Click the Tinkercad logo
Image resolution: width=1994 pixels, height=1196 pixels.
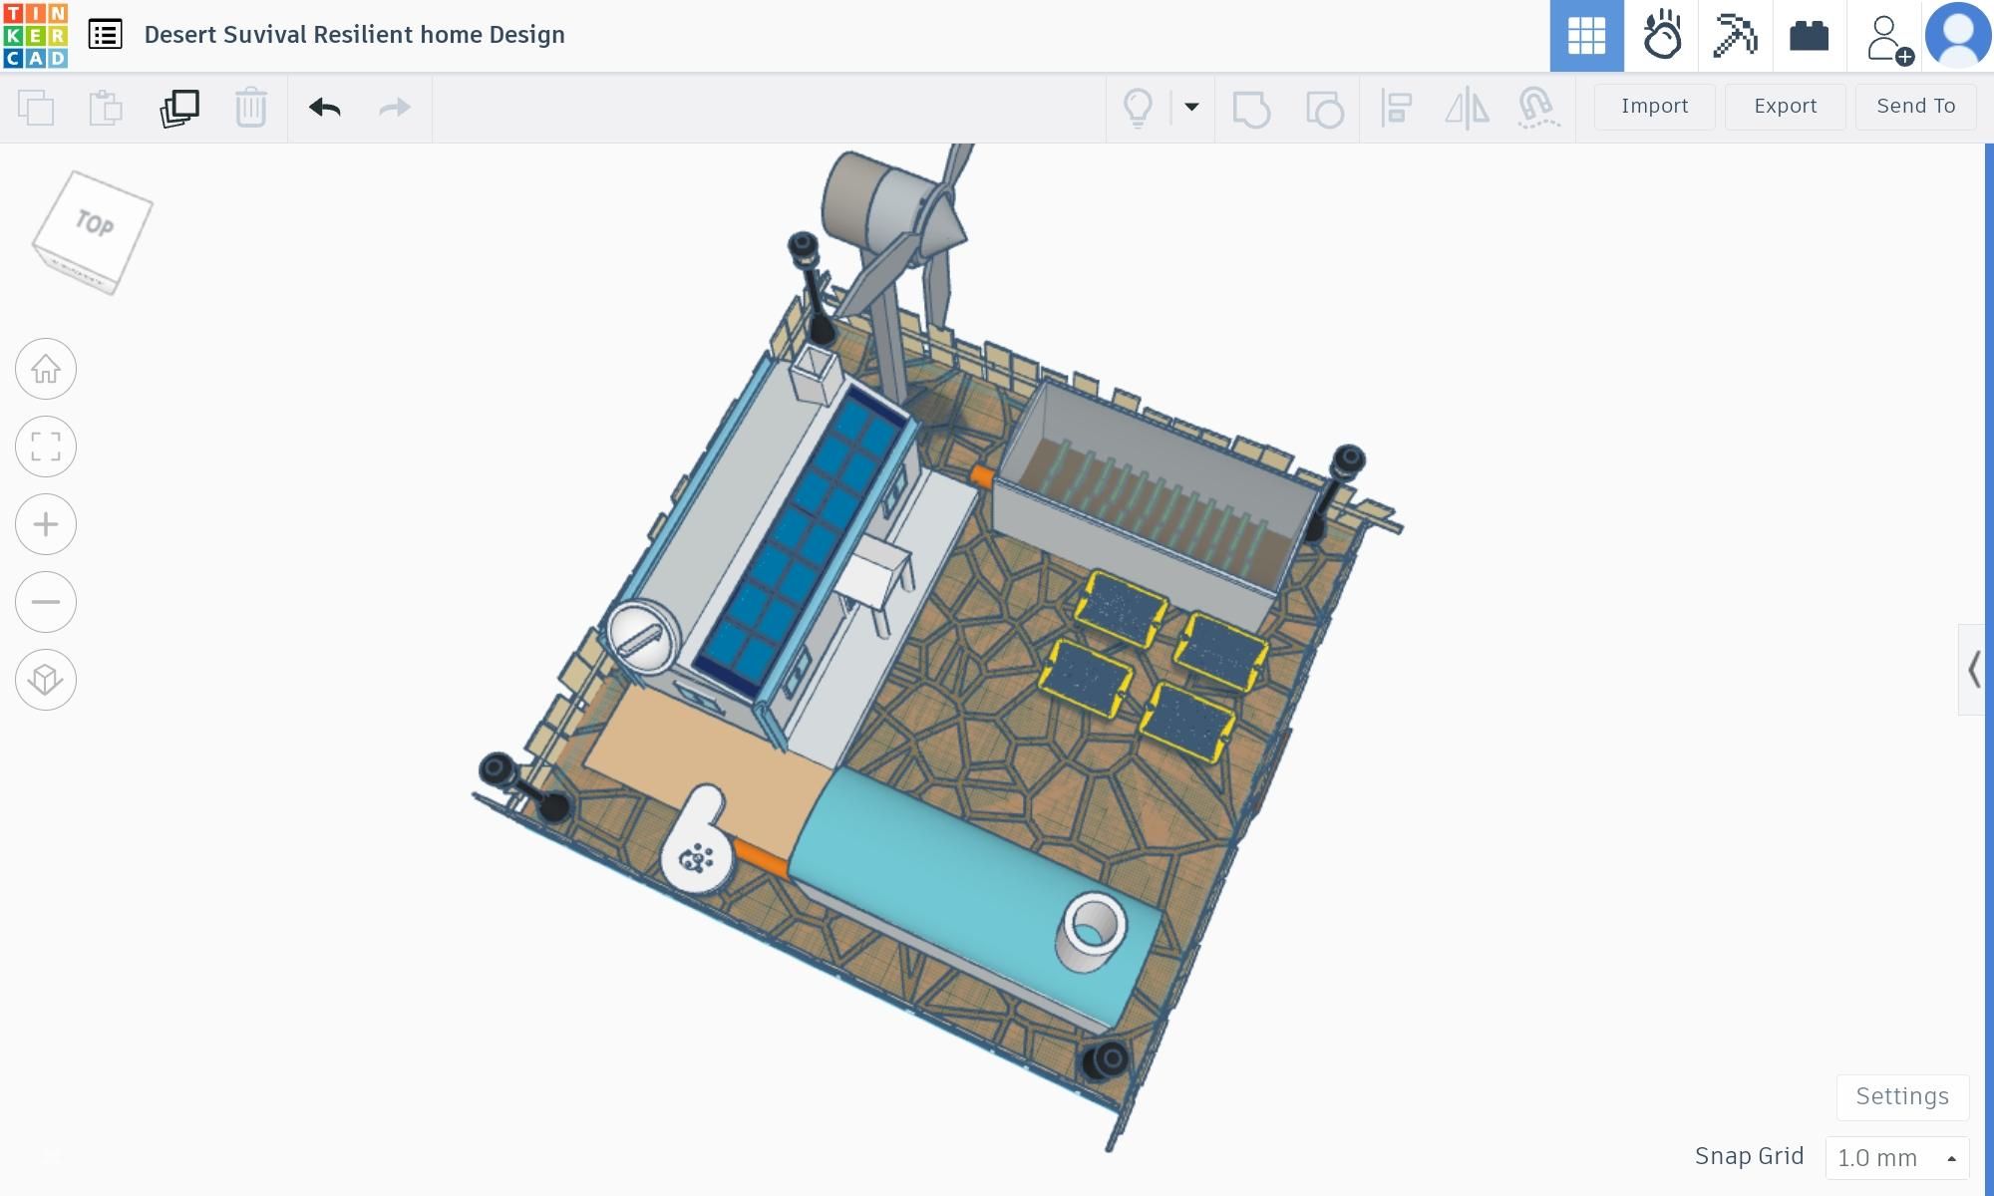point(36,35)
